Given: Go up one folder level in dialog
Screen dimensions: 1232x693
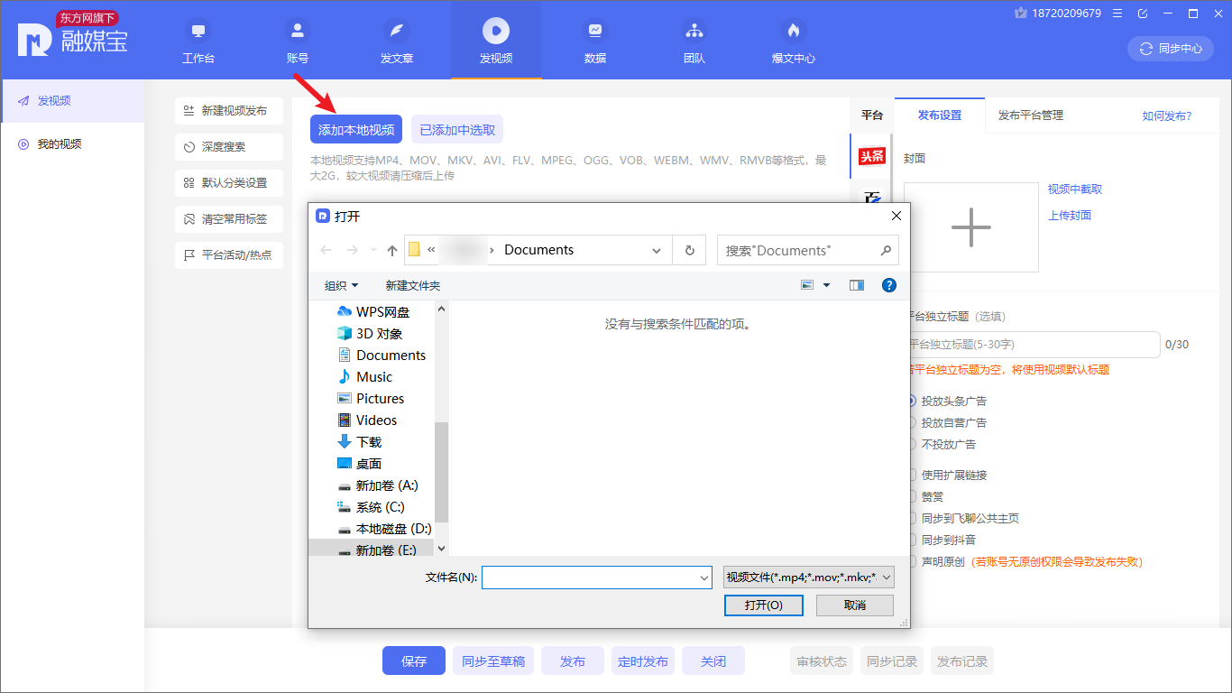Looking at the screenshot, I should point(392,250).
